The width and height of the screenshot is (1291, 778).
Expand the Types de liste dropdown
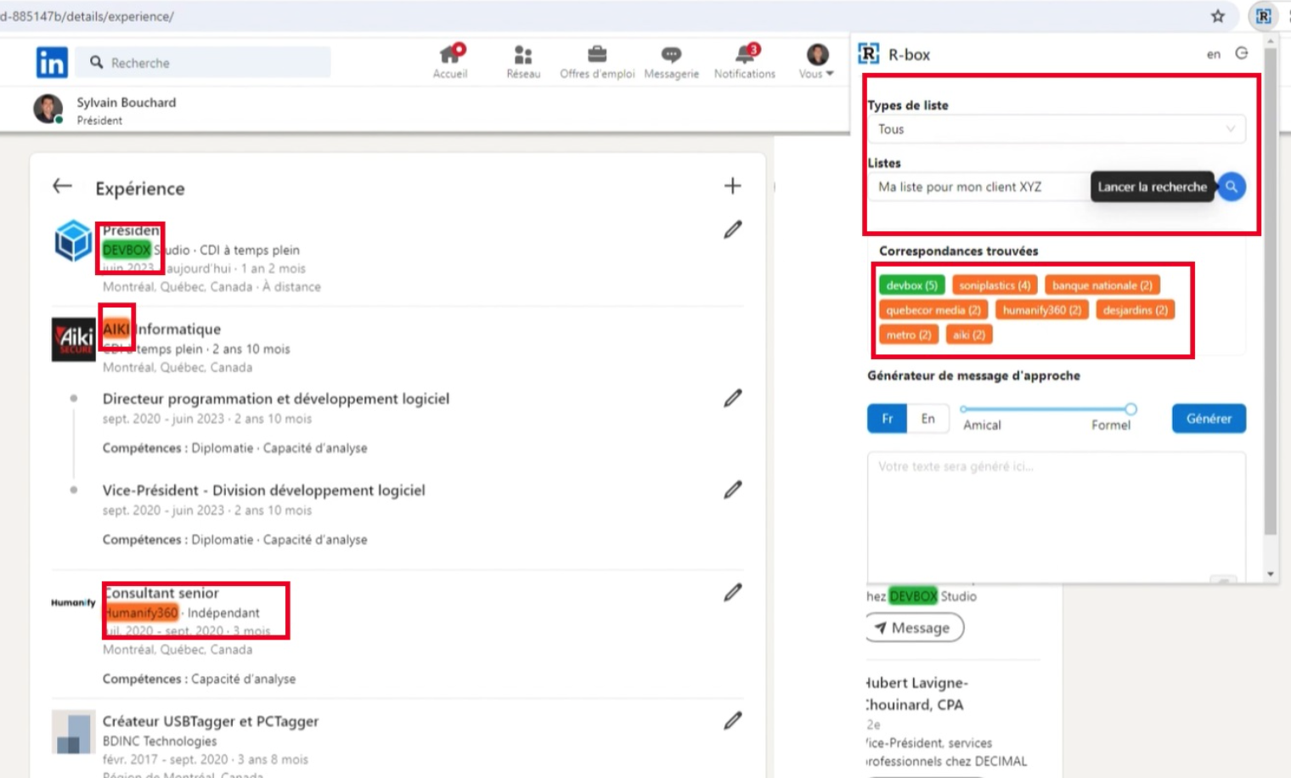(x=1056, y=129)
